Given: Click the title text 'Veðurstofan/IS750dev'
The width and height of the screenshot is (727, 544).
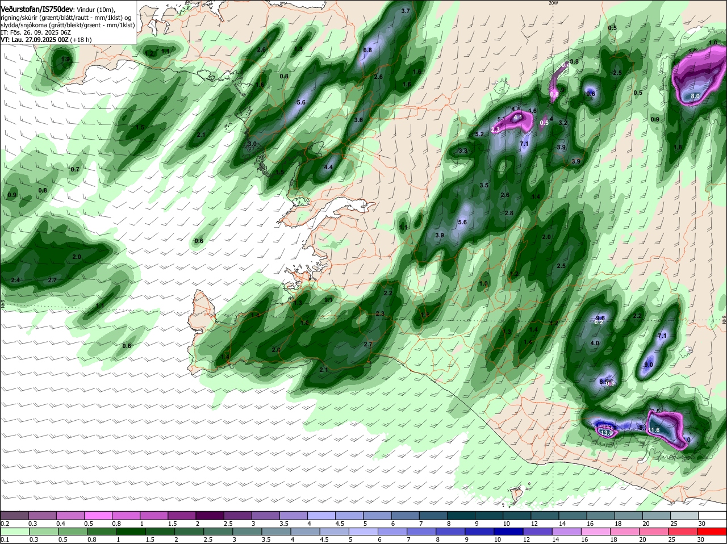Looking at the screenshot, I should 37,10.
